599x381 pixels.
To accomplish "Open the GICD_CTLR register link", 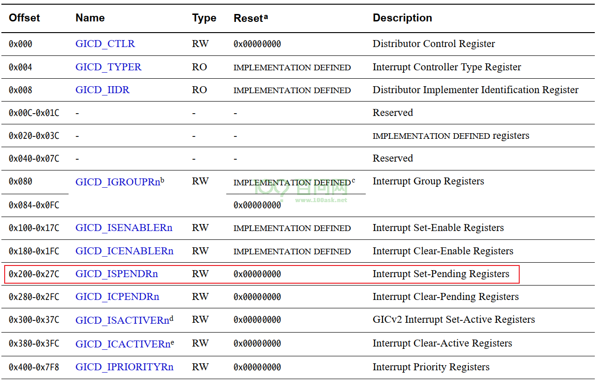I will coord(105,44).
